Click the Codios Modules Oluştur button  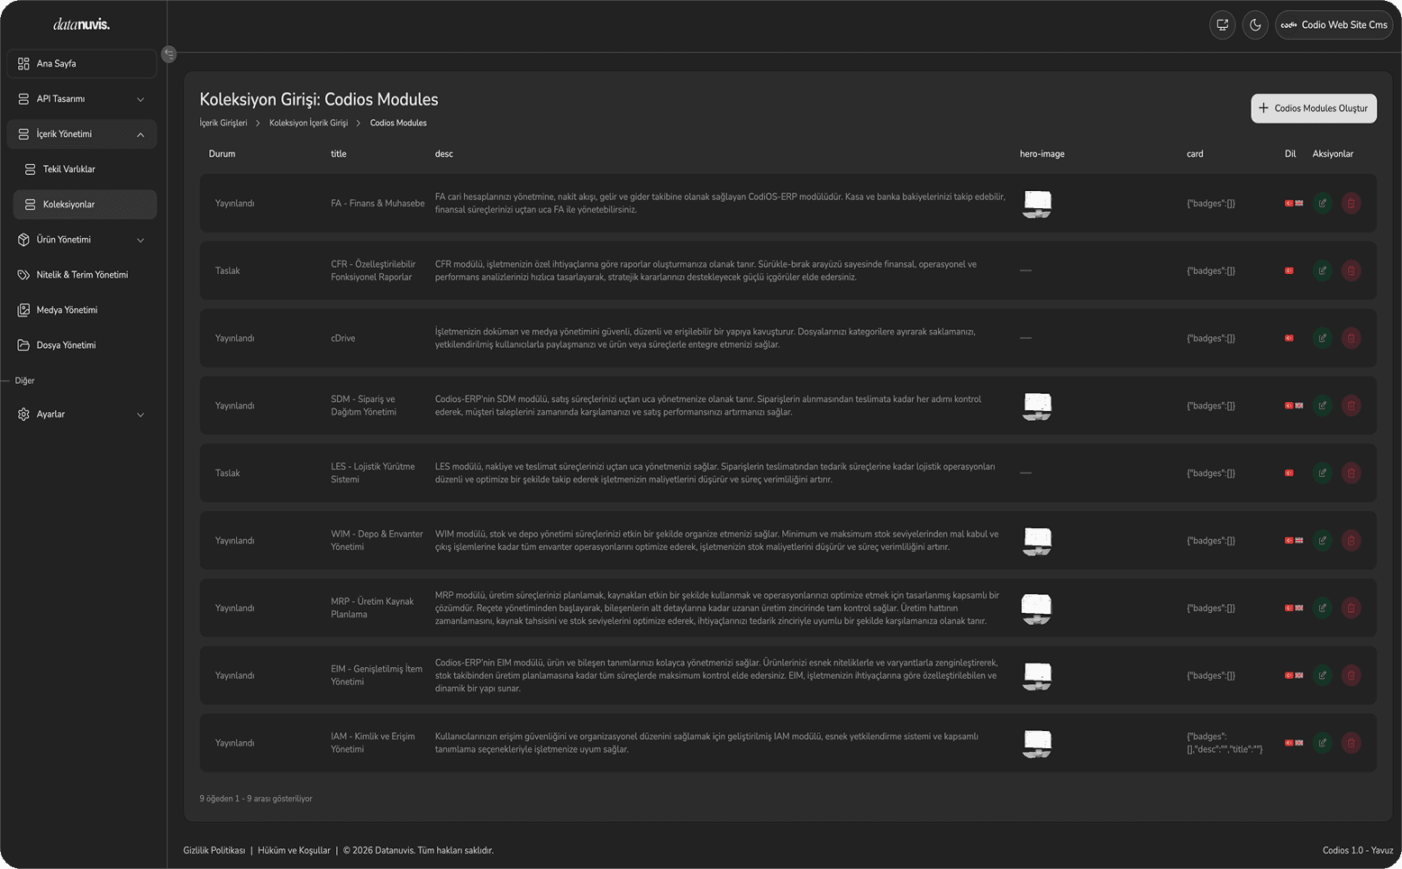click(1314, 108)
